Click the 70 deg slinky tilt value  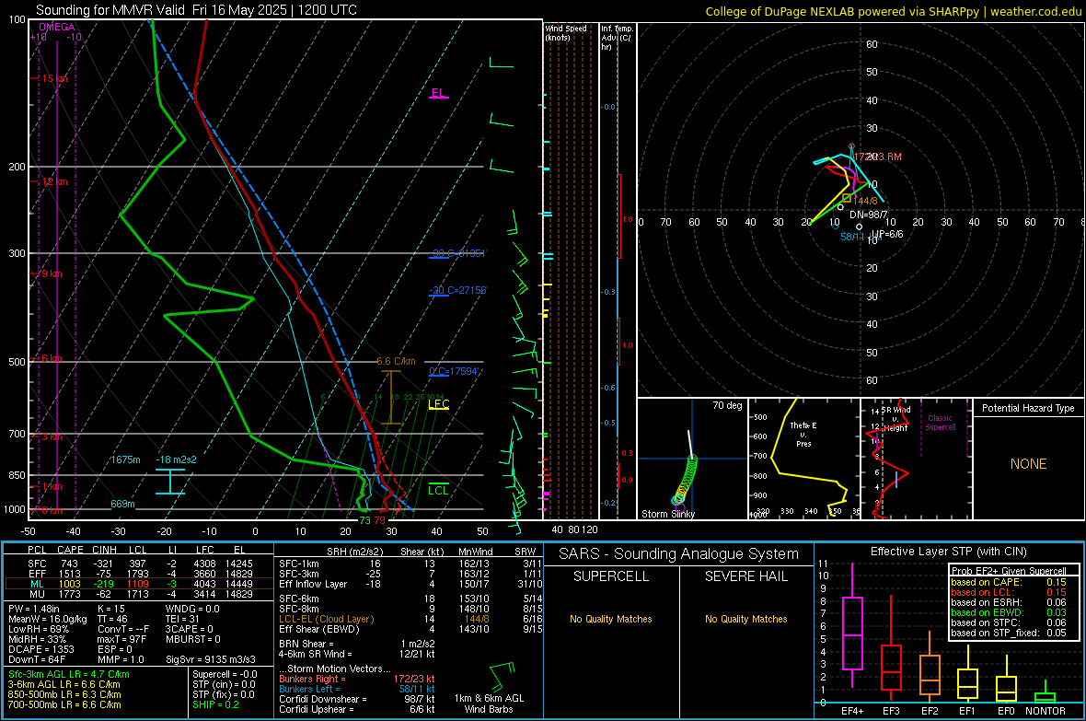727,405
